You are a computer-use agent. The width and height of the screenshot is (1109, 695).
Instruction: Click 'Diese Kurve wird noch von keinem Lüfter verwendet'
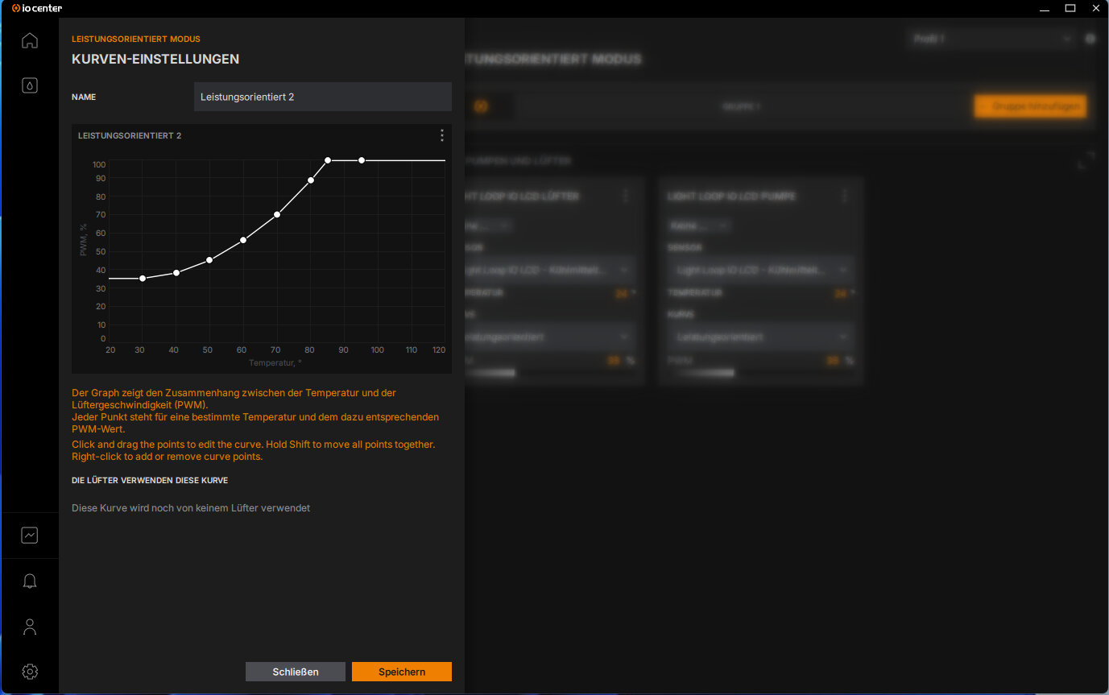[191, 508]
